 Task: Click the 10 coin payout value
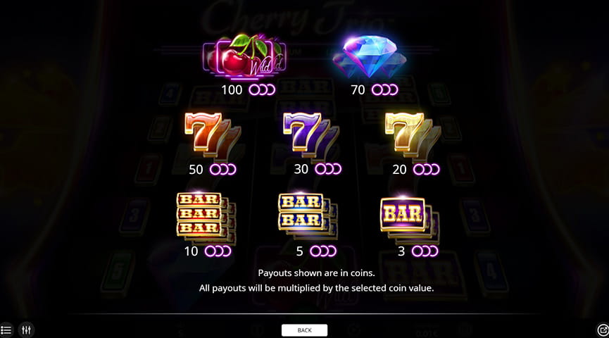click(191, 251)
